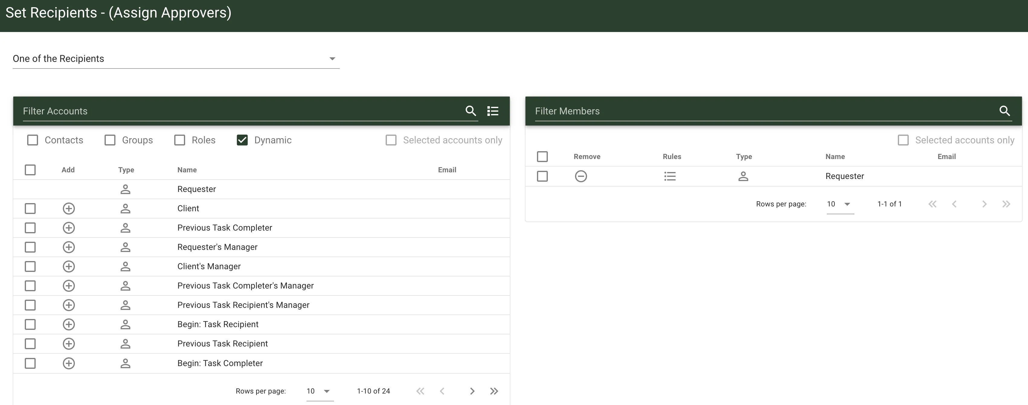The height and width of the screenshot is (405, 1028).
Task: Sort members by Email column header
Action: pyautogui.click(x=946, y=157)
